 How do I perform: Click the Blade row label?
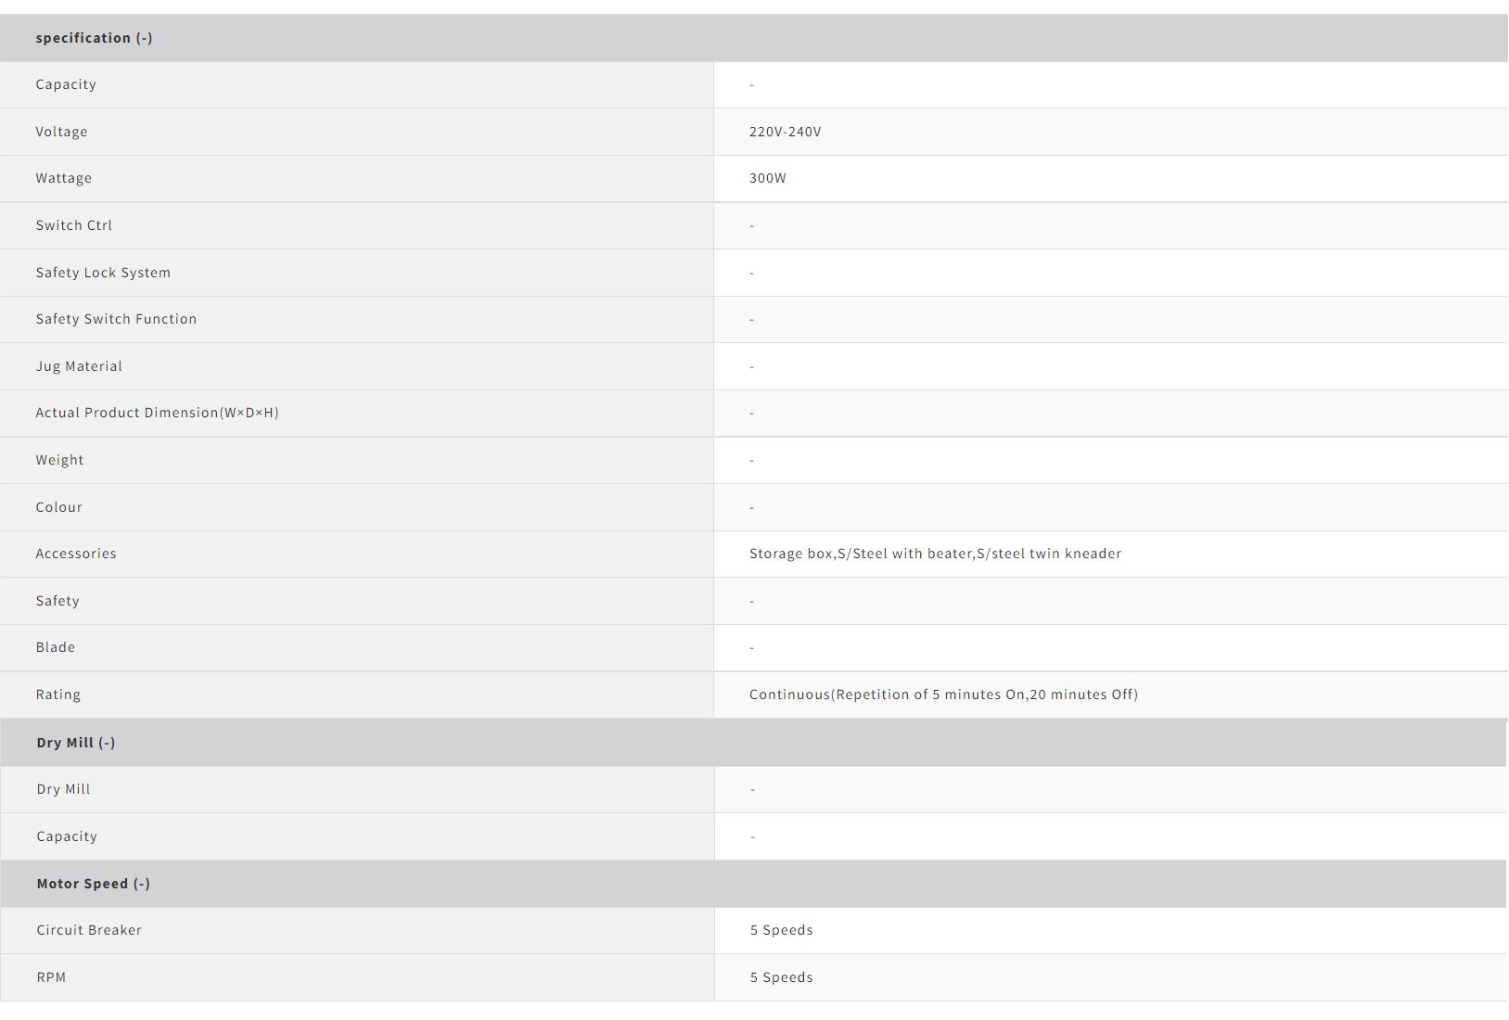[x=55, y=647]
